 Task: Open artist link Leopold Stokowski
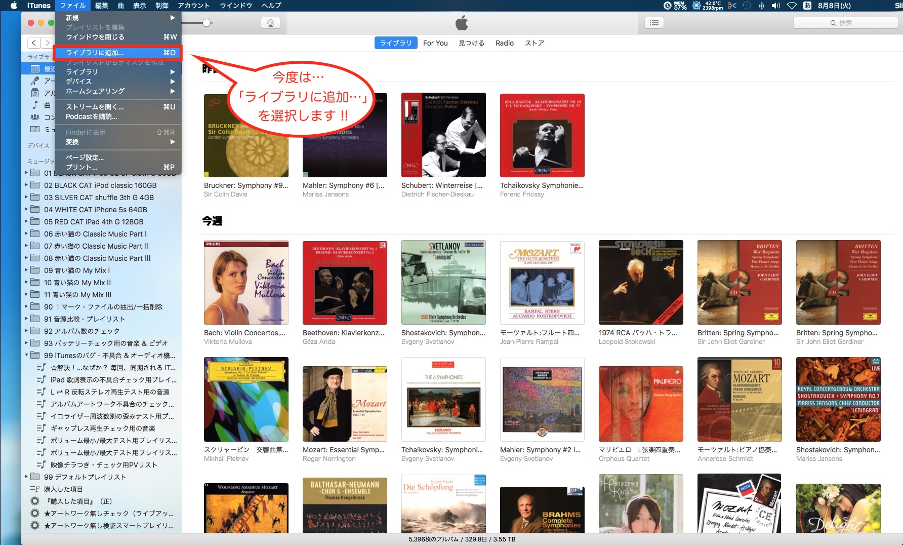(627, 342)
